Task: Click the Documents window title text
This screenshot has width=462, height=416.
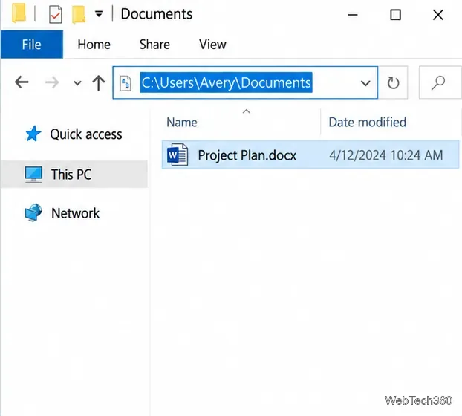Action: tap(157, 14)
